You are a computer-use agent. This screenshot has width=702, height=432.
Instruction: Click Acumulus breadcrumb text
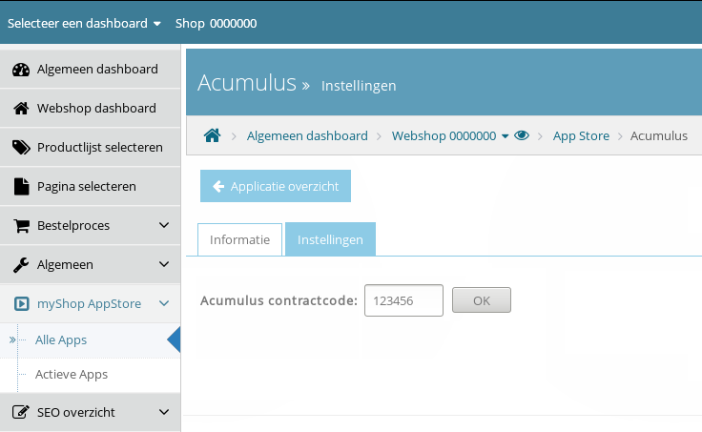658,135
